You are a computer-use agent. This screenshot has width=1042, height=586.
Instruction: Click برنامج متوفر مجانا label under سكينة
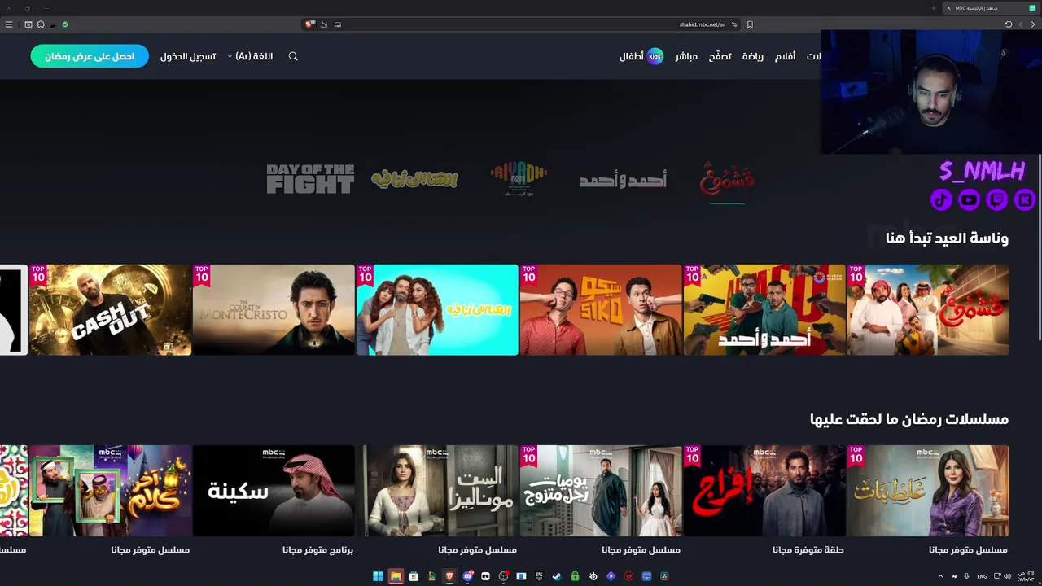tap(318, 550)
